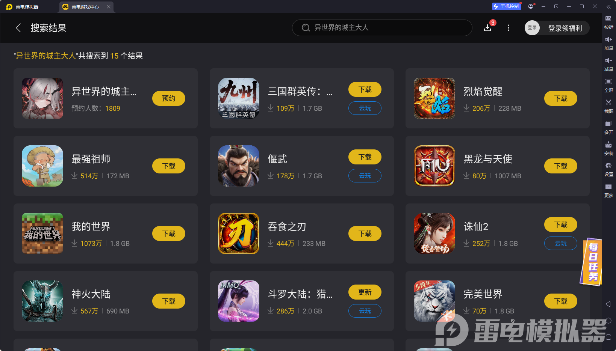Open the 每日任务 daily task banner
Screen dimensions: 616x351
[593, 262]
